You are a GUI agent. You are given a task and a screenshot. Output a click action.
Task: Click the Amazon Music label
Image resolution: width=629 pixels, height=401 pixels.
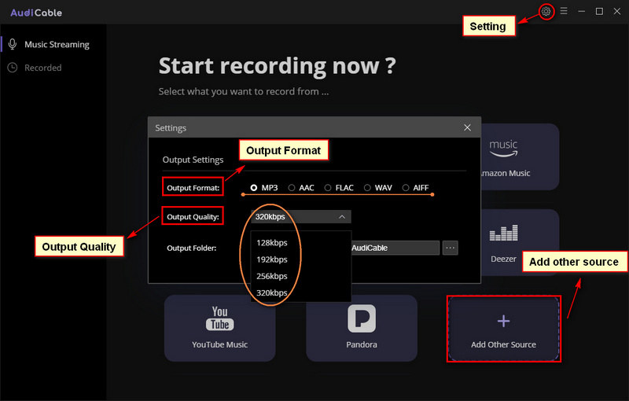506,173
